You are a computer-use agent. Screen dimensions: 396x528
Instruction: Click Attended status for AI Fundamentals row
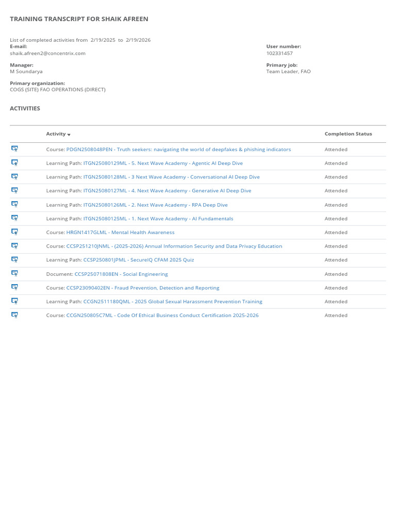pyautogui.click(x=336, y=219)
